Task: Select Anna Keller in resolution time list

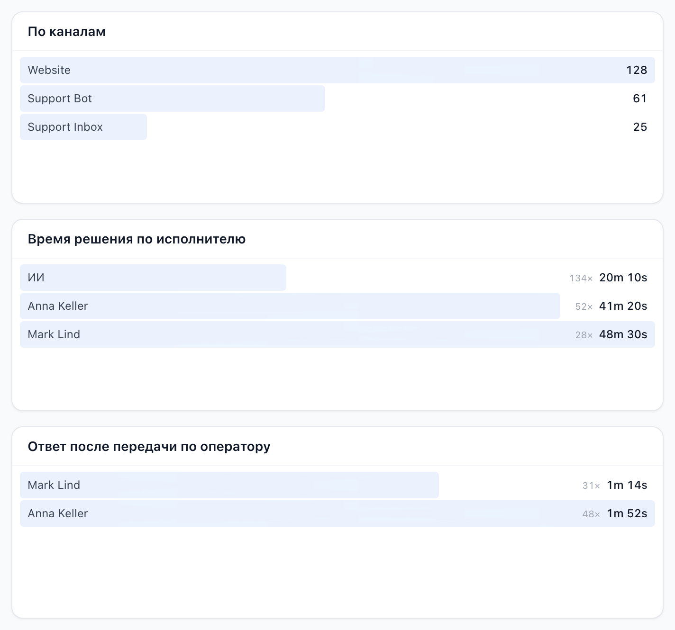Action: 337,306
